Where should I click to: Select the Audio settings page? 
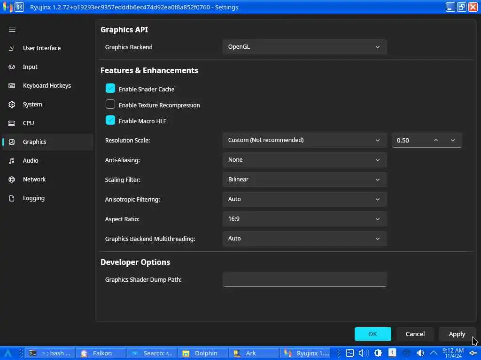click(47, 161)
